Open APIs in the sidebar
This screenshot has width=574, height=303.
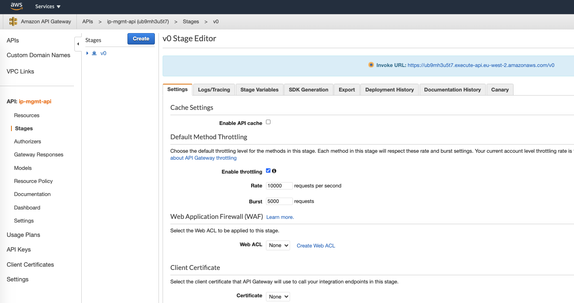click(13, 40)
